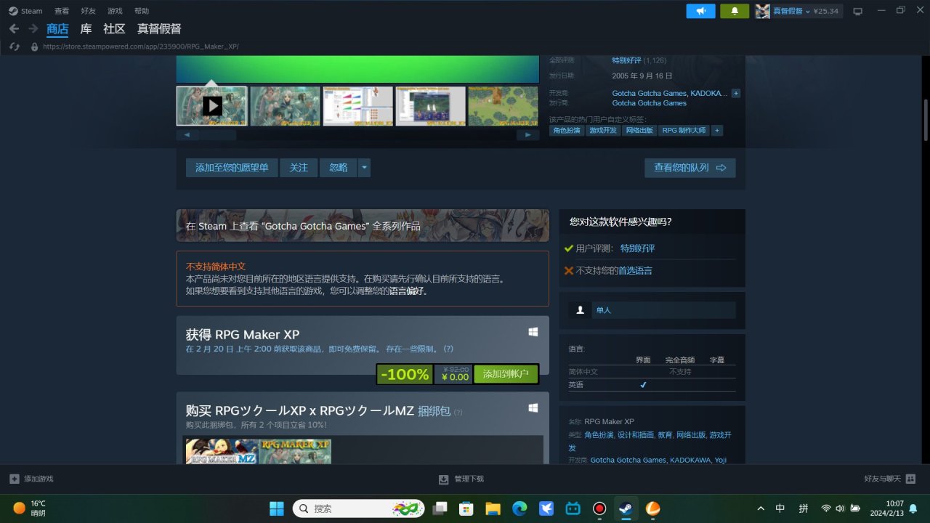The width and height of the screenshot is (930, 523).
Task: Open Microsoft Edge from taskbar
Action: pyautogui.click(x=519, y=508)
